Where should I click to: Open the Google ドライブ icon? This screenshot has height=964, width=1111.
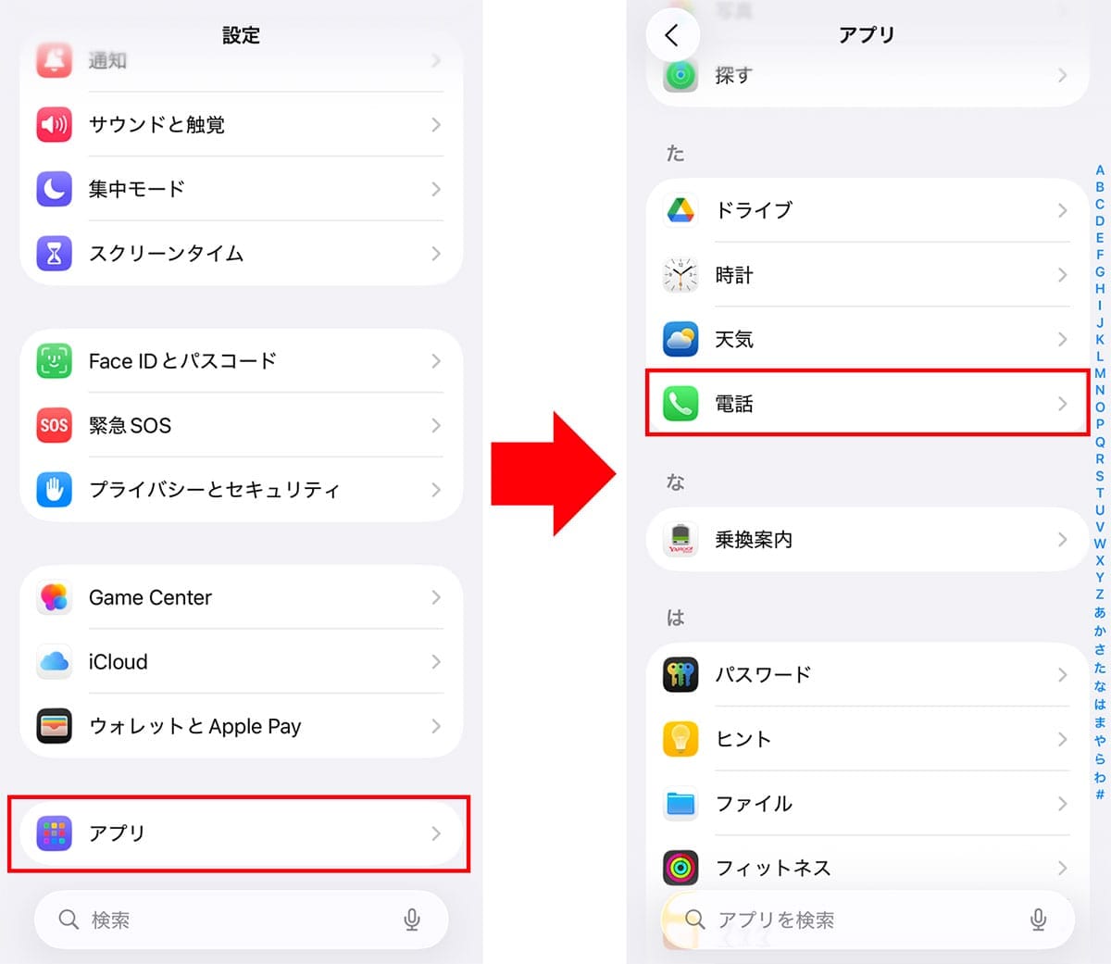pyautogui.click(x=680, y=210)
